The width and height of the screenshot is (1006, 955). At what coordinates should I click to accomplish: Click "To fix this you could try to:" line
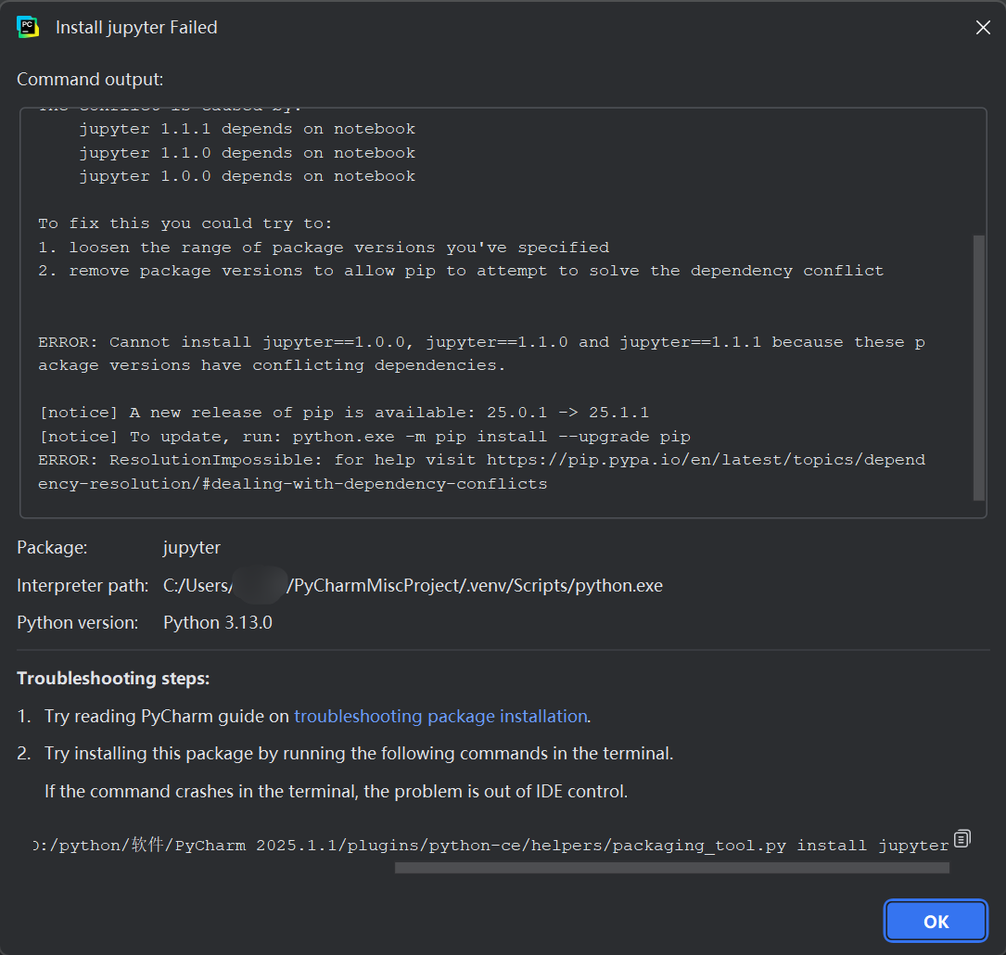pyautogui.click(x=185, y=223)
